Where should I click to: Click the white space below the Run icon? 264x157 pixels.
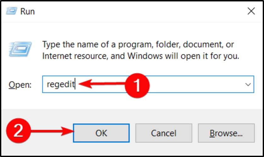20,68
